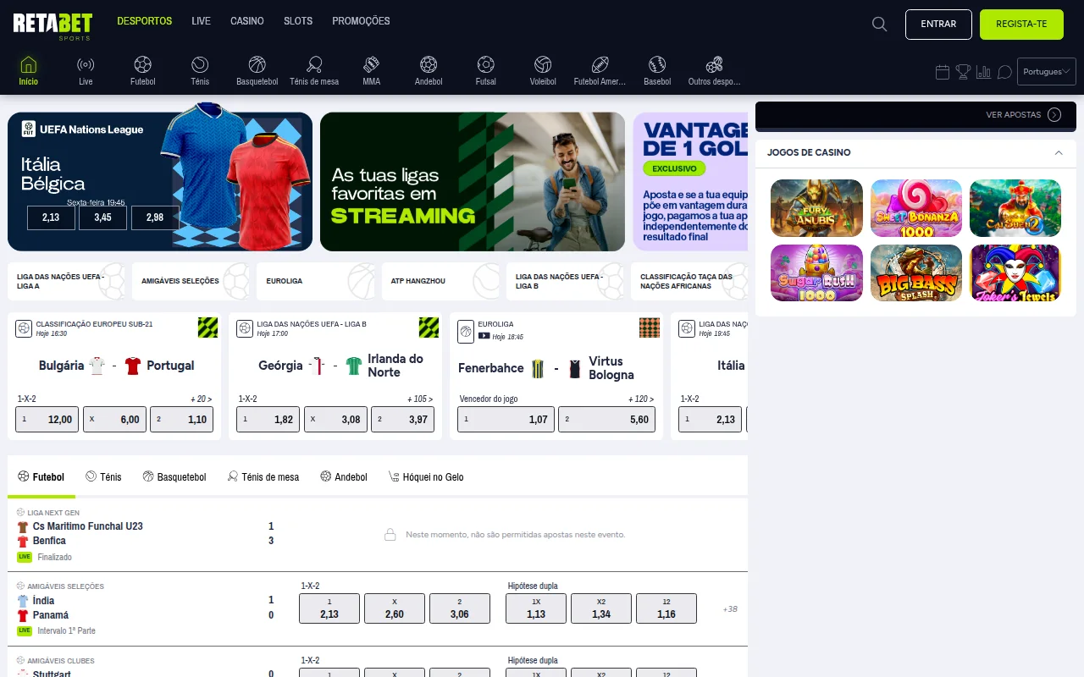Select the Futsal sport icon
Image resolution: width=1084 pixels, height=677 pixels.
(x=486, y=64)
